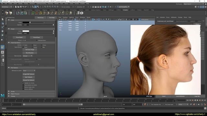Click the Reload File Textures button
This screenshot has width=207, height=116.
29,80
